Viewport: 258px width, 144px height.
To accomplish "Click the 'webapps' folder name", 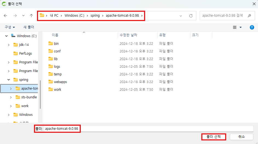I will pos(60,82).
